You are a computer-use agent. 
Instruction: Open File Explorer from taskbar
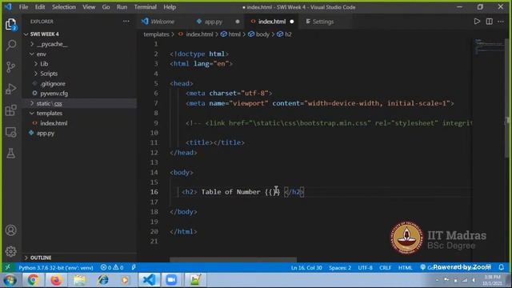tap(79, 280)
